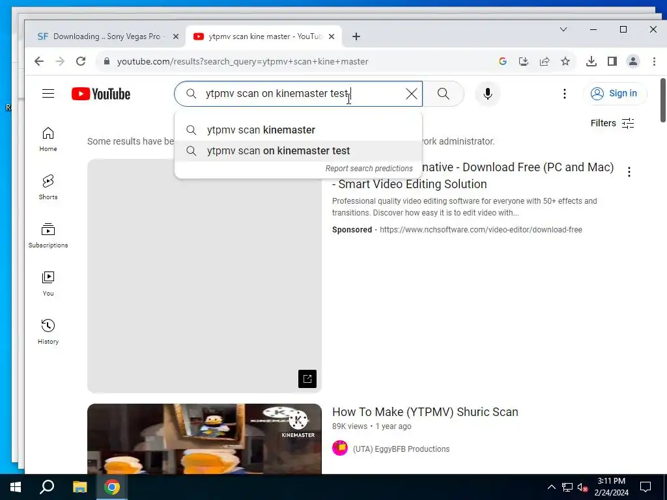Select the ytpmv scan kine master YouTube tab
The image size is (667, 500).
264,36
